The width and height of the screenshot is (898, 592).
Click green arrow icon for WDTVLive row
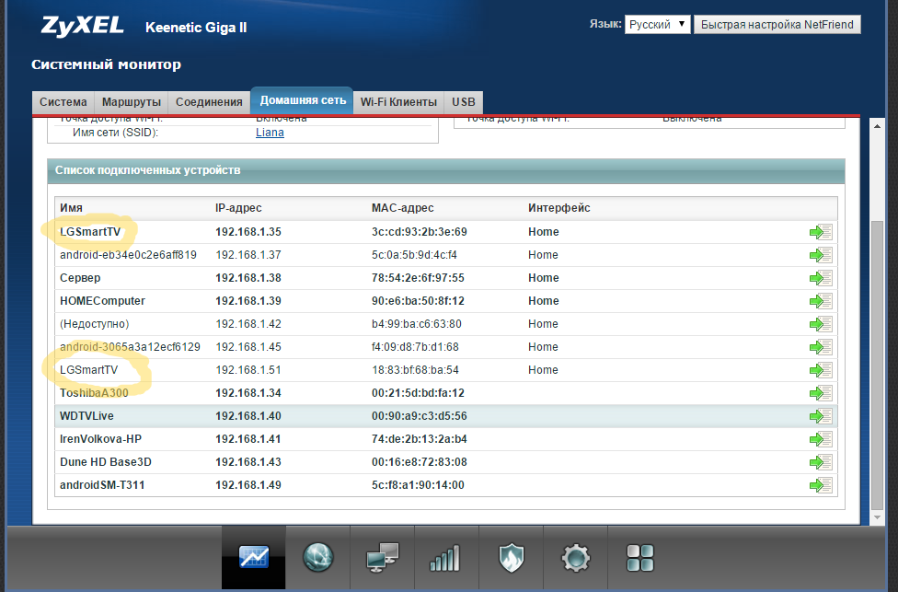820,416
